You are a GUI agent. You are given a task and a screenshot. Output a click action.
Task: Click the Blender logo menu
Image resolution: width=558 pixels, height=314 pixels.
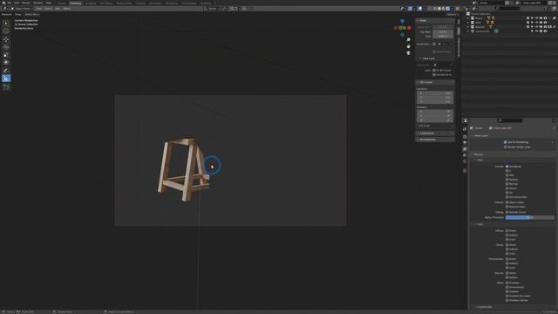point(3,3)
